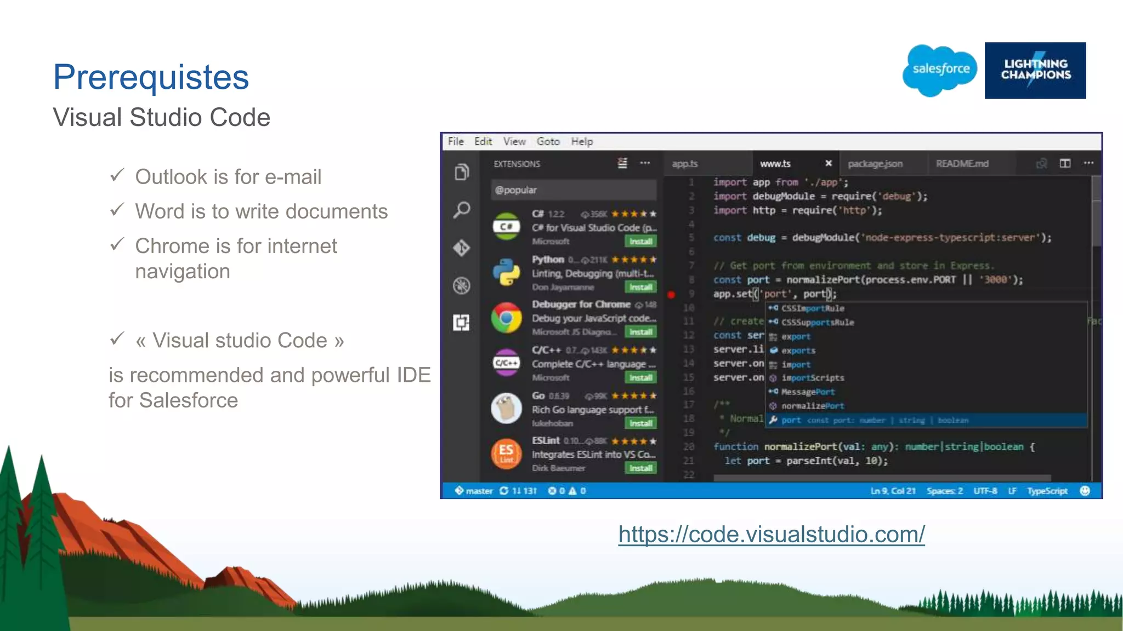The width and height of the screenshot is (1123, 631).
Task: Click the clear extensions list icon
Action: (x=622, y=163)
